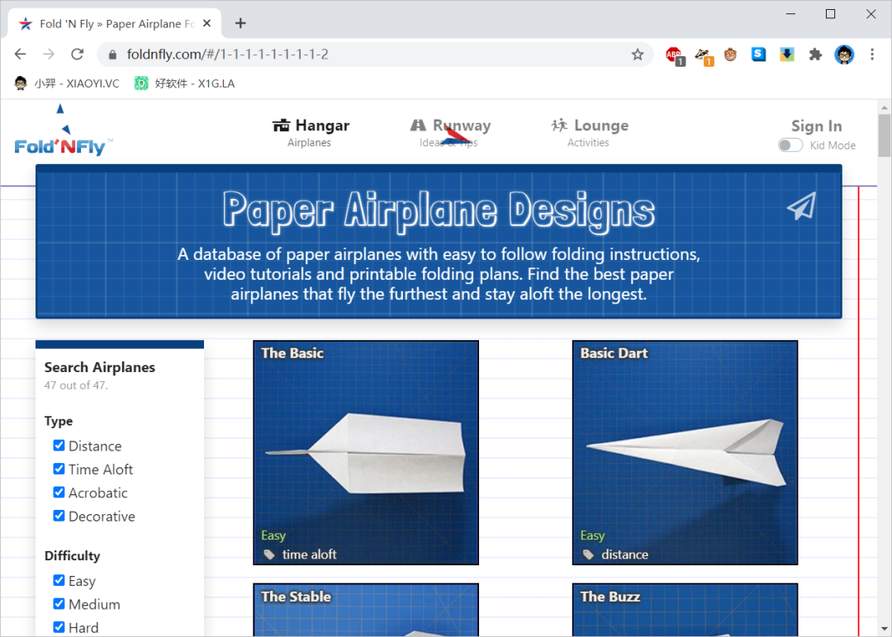The height and width of the screenshot is (637, 892).
Task: Toggle Kid Mode switch
Action: [790, 145]
